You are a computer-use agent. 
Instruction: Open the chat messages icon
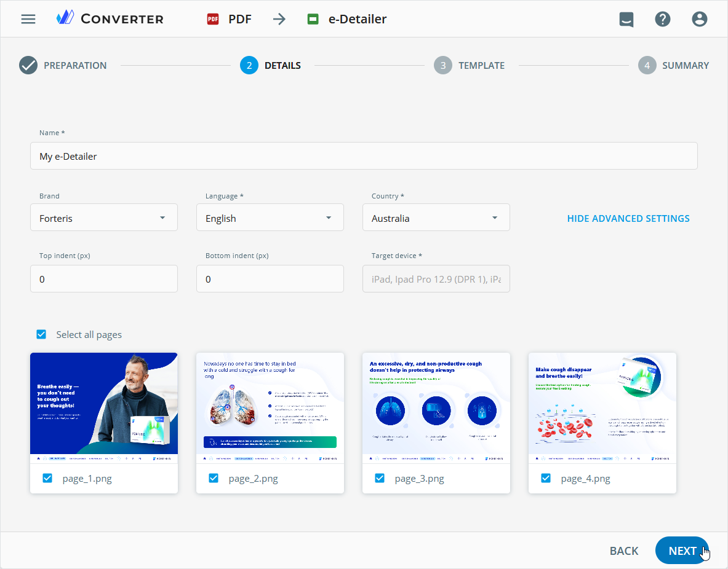(626, 19)
